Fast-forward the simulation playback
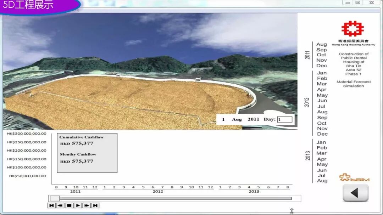This screenshot has width=383, height=215. point(87,205)
